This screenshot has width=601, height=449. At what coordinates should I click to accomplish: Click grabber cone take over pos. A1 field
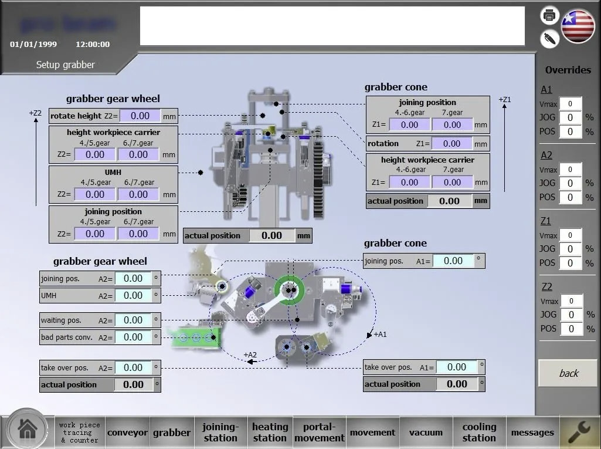click(x=457, y=367)
